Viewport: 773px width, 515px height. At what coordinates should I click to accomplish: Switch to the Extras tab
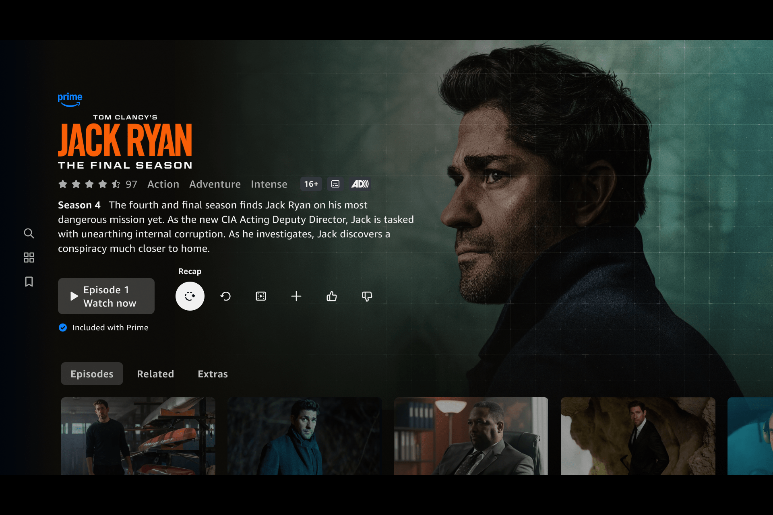(x=213, y=374)
